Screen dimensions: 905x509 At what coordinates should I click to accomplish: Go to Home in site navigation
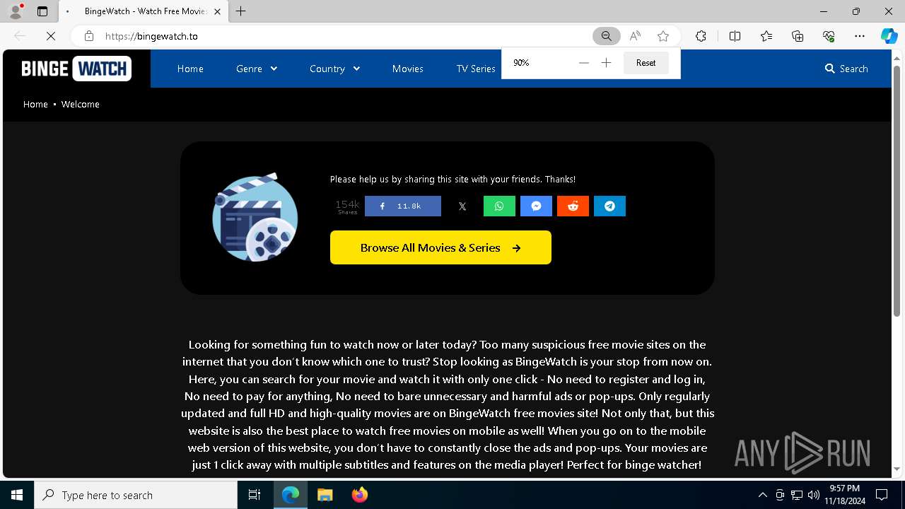tap(190, 69)
